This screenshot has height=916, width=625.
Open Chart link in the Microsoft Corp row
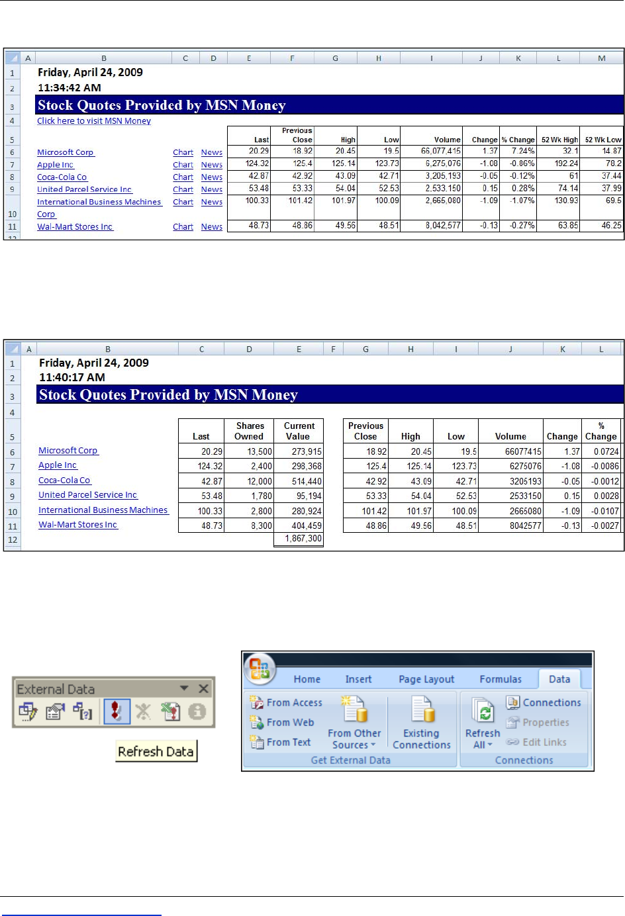click(183, 152)
